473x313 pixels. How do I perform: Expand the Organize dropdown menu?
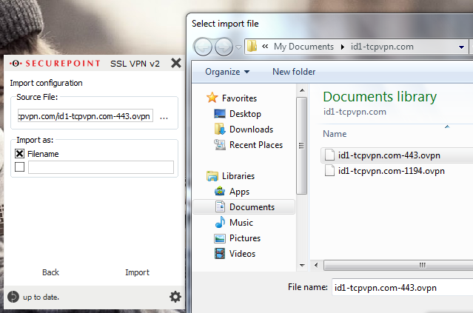tap(227, 72)
